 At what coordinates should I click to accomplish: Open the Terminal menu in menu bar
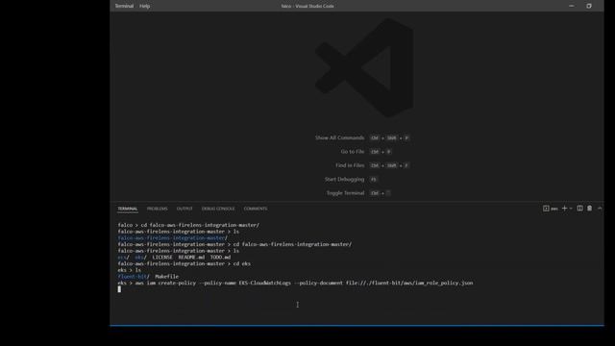click(124, 6)
